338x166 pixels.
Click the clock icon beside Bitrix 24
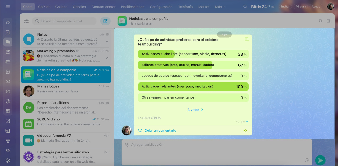tap(269, 6)
